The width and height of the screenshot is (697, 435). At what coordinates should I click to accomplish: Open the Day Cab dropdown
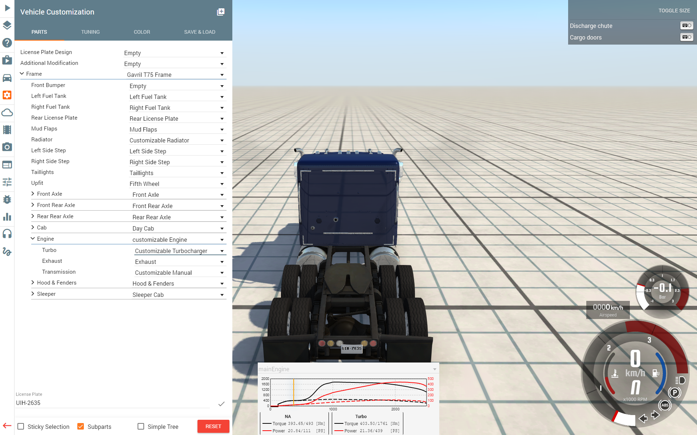pos(179,228)
